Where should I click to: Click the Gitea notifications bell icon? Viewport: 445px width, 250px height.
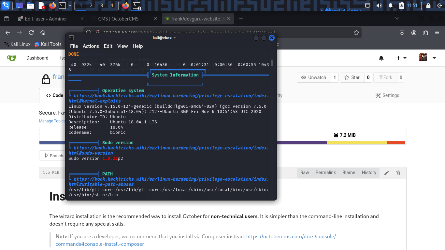point(381,58)
